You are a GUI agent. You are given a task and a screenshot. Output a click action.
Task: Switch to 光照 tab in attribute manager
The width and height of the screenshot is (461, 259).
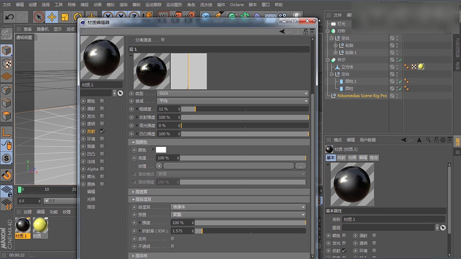[352, 158]
